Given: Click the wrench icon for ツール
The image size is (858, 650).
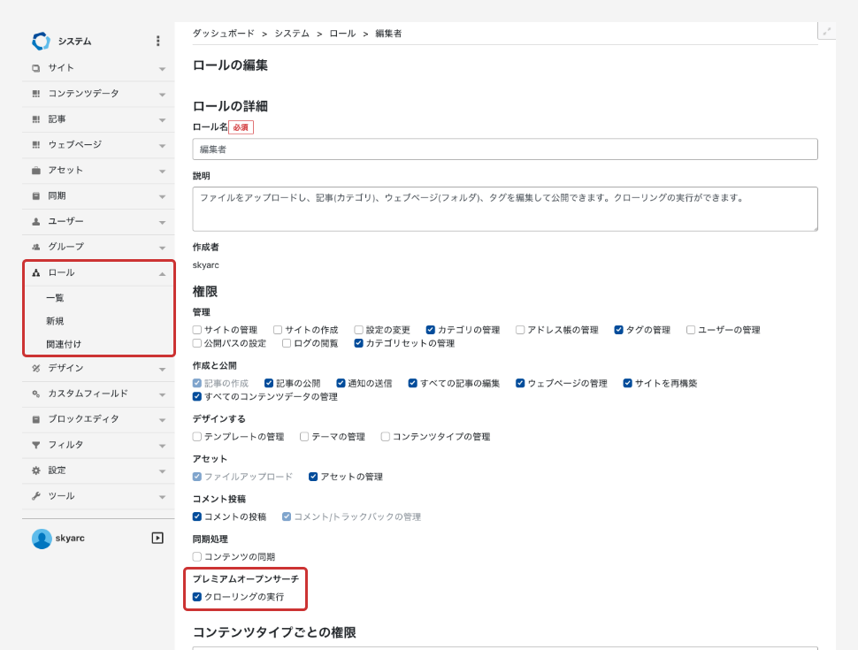Looking at the screenshot, I should pos(36,496).
